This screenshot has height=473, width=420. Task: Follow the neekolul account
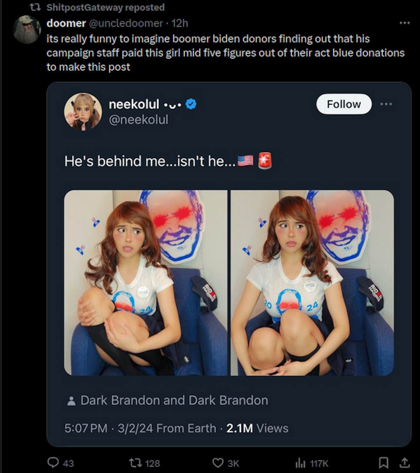click(344, 104)
